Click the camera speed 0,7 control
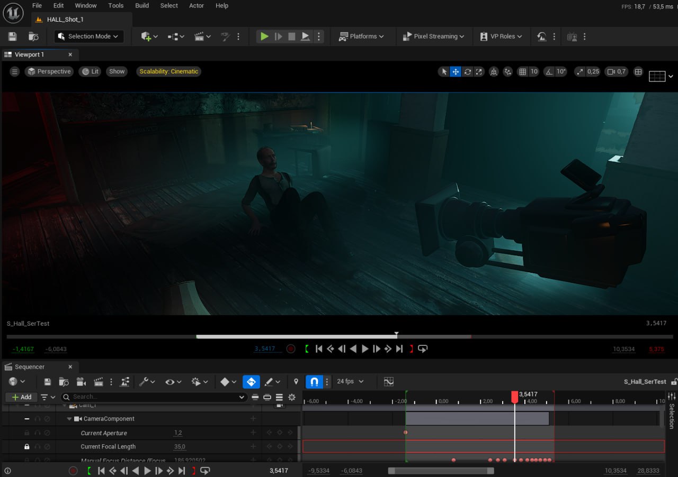678x477 pixels. click(x=617, y=71)
